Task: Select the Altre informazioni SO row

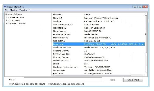Action: 99,25
